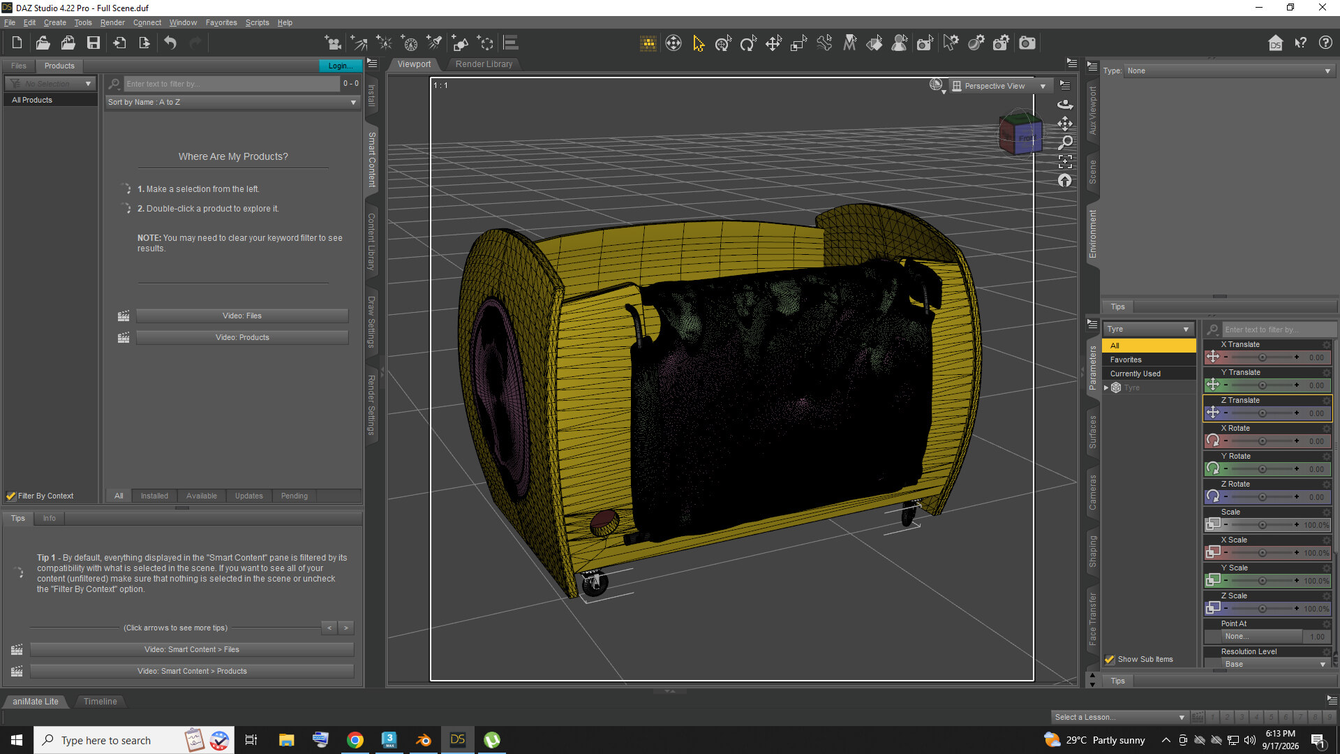Click the X Translate slider track
The image size is (1340, 754).
point(1262,357)
